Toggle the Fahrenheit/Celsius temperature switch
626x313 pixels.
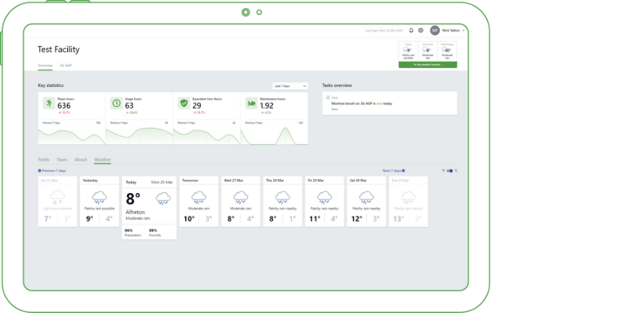(x=450, y=171)
